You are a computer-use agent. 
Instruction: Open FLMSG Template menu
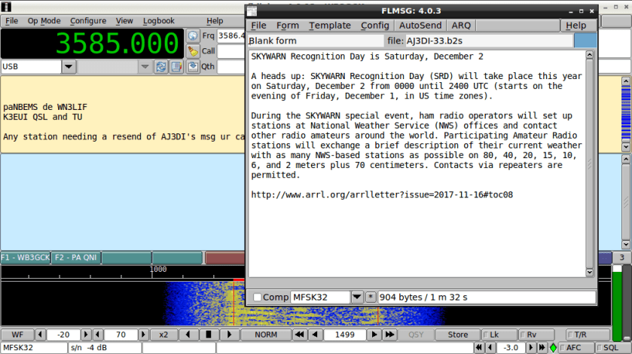coord(330,26)
